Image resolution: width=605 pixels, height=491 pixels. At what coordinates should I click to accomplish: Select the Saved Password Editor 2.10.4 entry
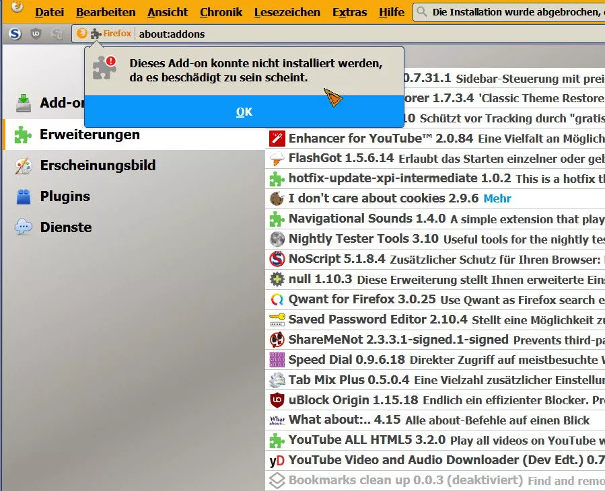(x=435, y=319)
